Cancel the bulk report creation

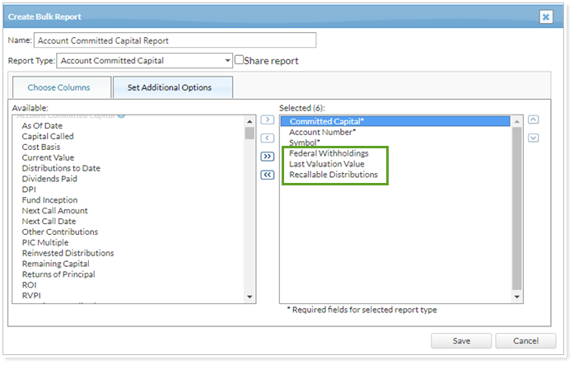[525, 341]
